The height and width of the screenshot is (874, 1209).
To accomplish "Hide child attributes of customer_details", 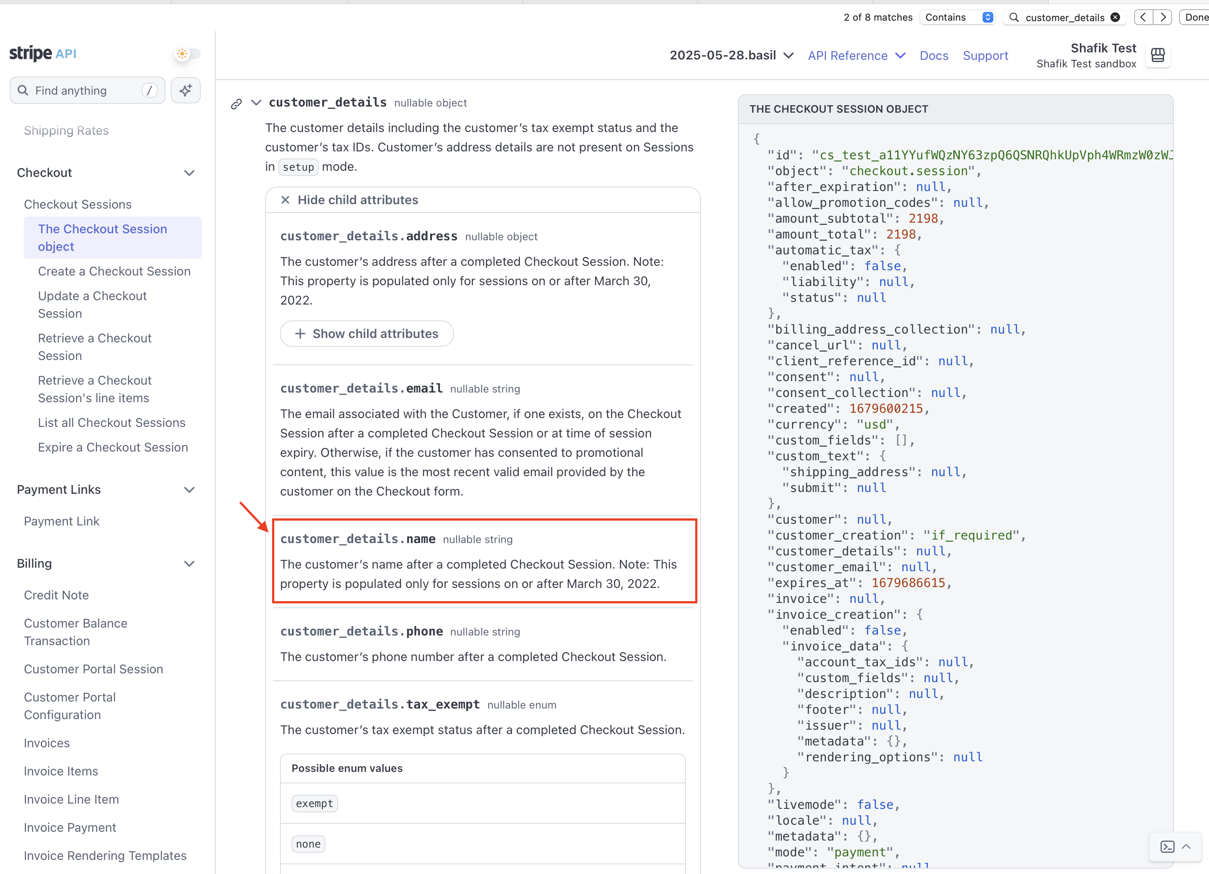I will [x=350, y=200].
